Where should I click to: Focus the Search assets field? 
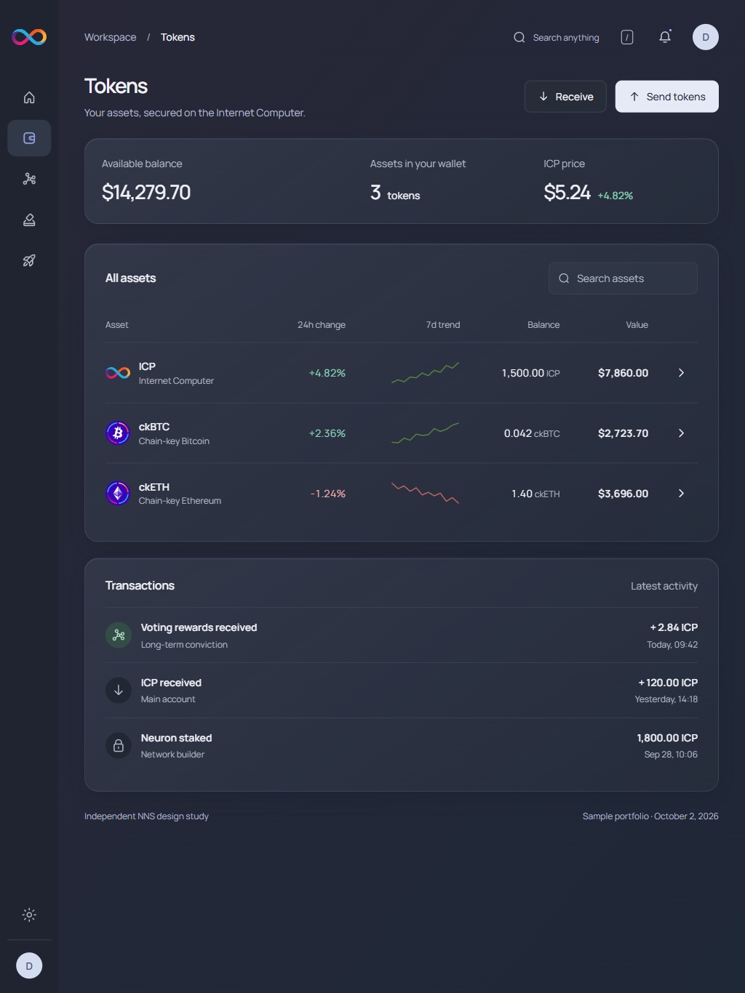(623, 278)
